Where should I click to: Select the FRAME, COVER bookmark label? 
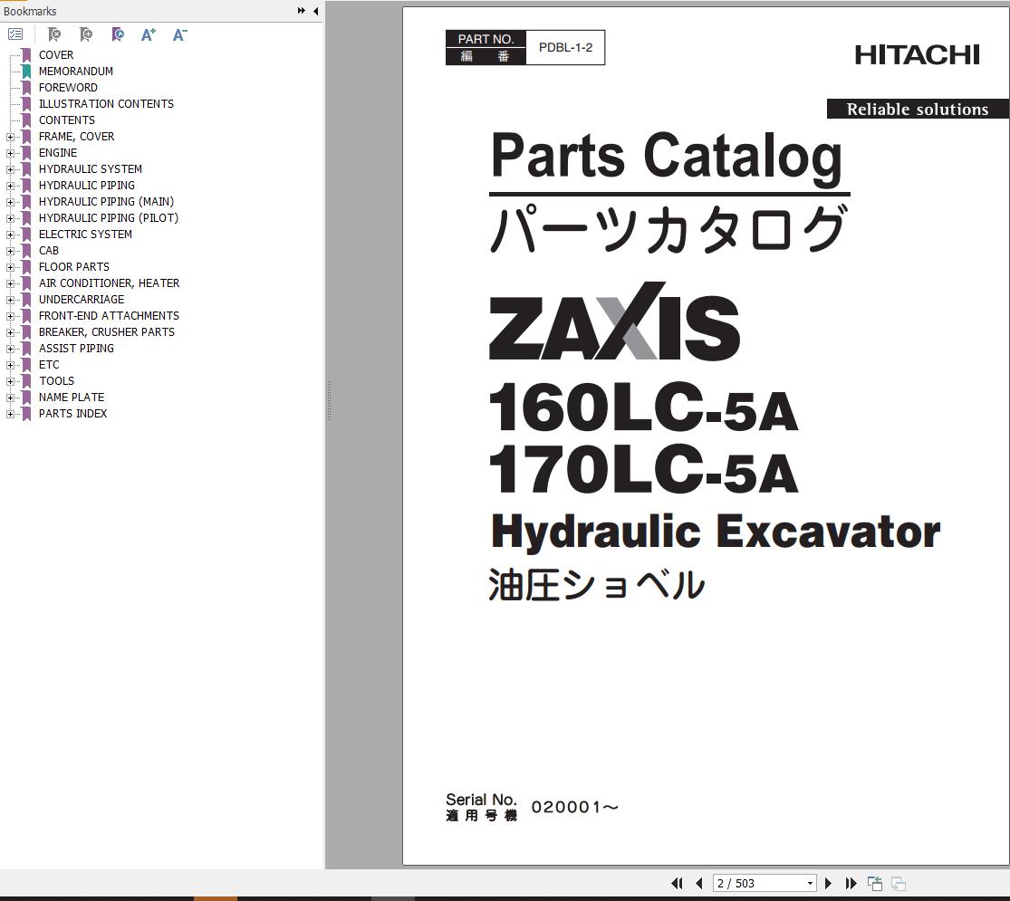(77, 137)
